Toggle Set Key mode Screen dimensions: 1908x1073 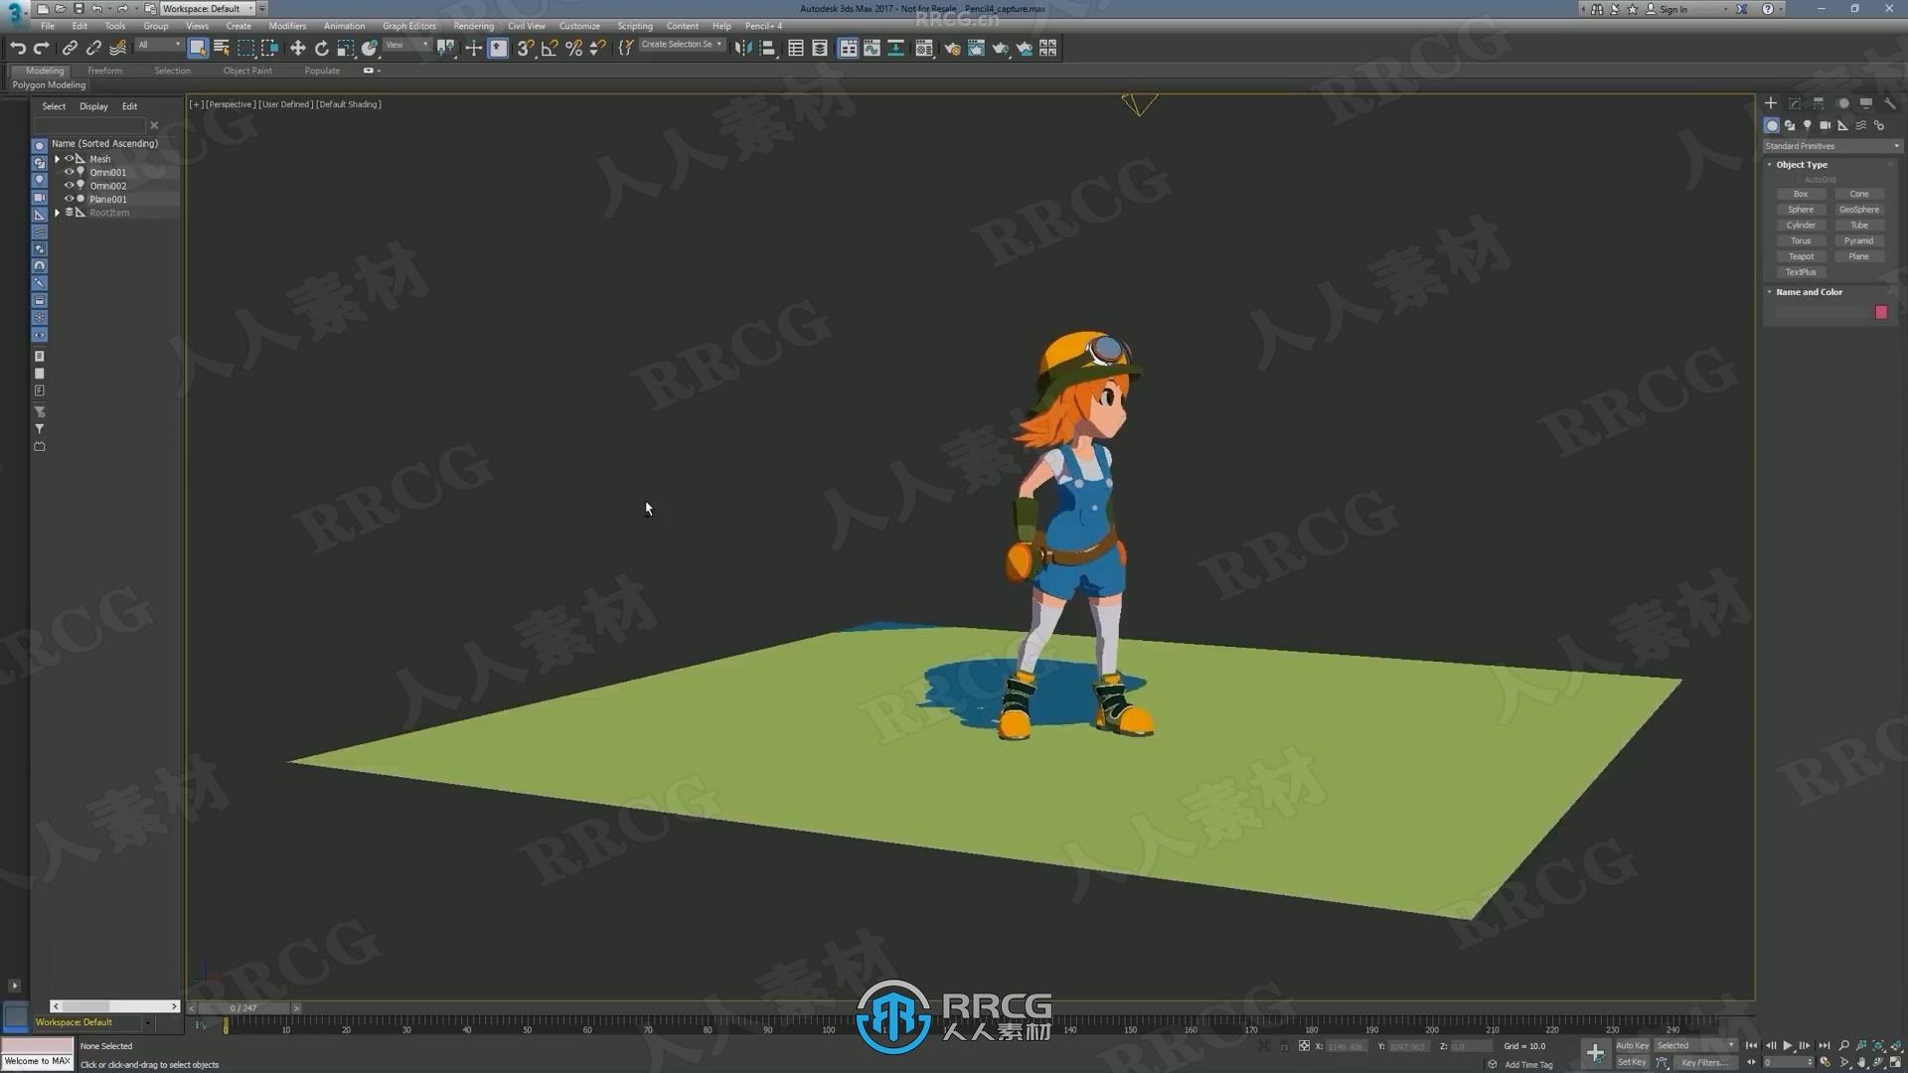(1632, 1062)
